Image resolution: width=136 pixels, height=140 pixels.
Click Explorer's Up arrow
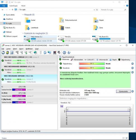(x=13, y=10)
